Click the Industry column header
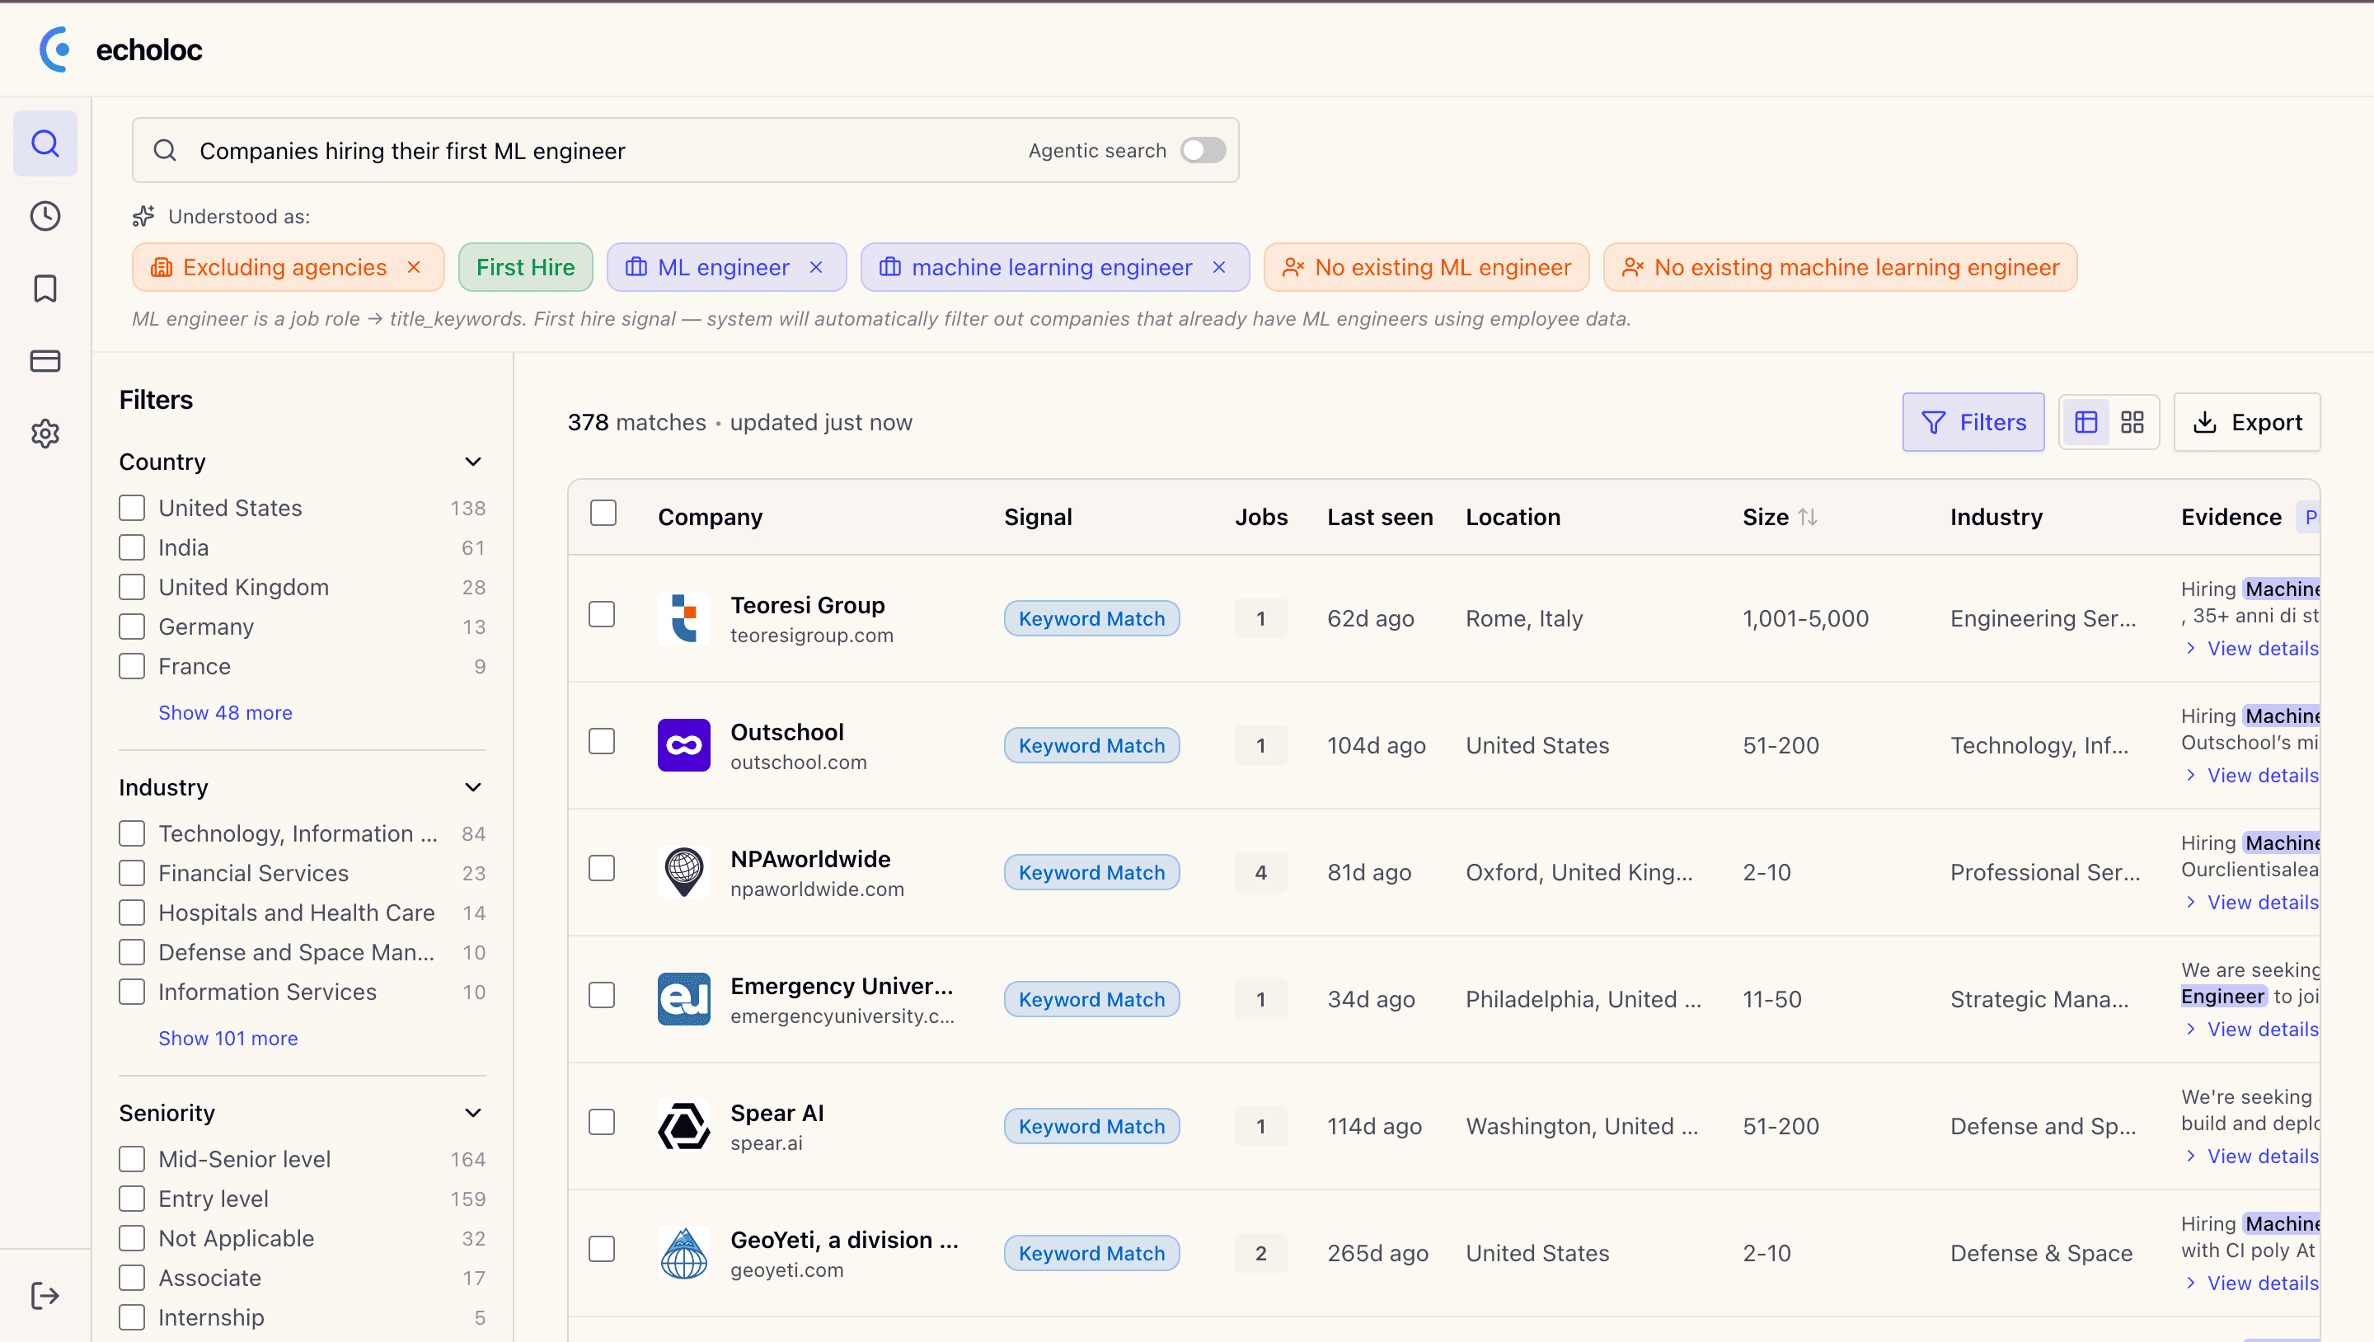The height and width of the screenshot is (1342, 2374). point(1996,517)
